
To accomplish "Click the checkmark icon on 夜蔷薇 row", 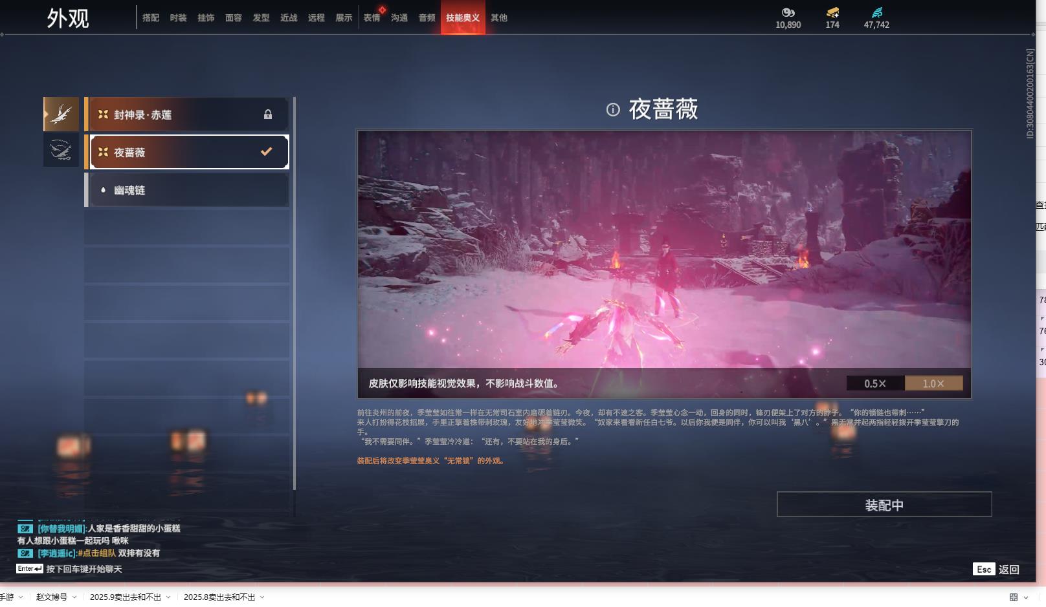I will pos(266,151).
